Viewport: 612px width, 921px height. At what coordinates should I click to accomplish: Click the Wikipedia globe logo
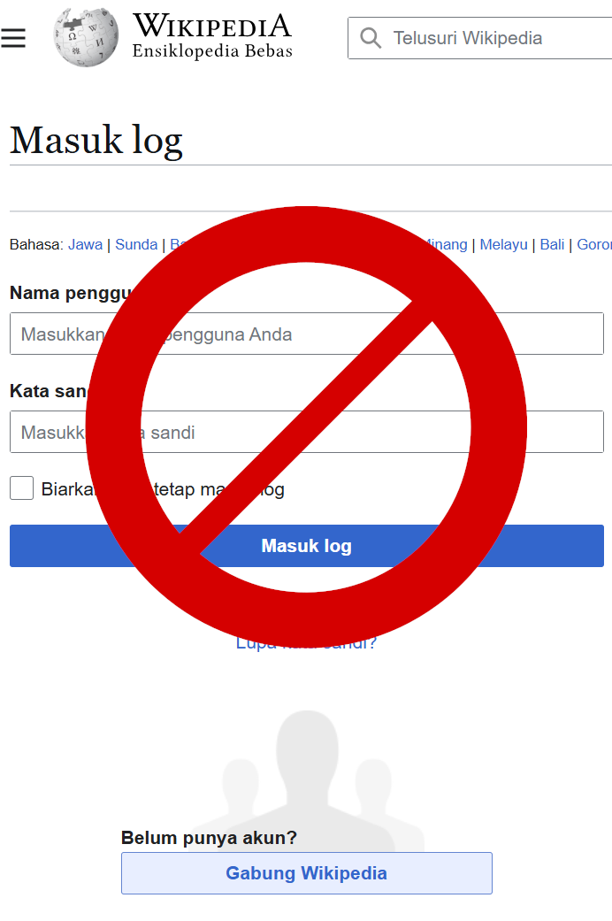(x=86, y=37)
